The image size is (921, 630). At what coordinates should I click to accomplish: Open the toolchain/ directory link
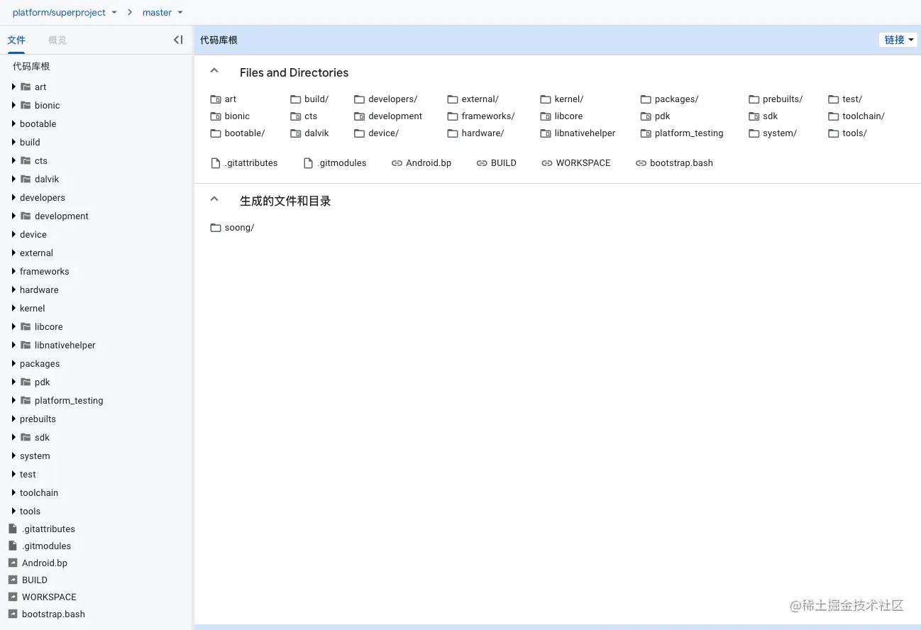pyautogui.click(x=864, y=116)
